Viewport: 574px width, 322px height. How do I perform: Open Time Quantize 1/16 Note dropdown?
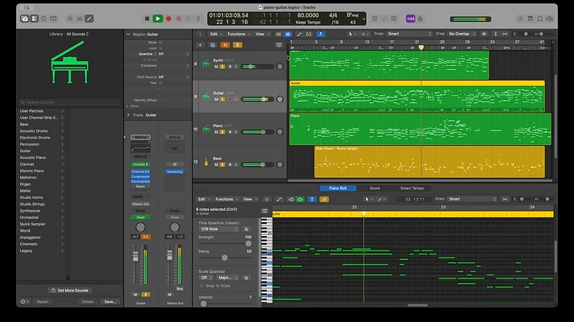(x=219, y=229)
